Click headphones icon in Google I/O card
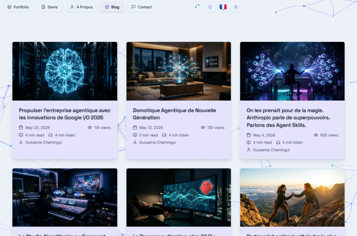 (x=50, y=135)
